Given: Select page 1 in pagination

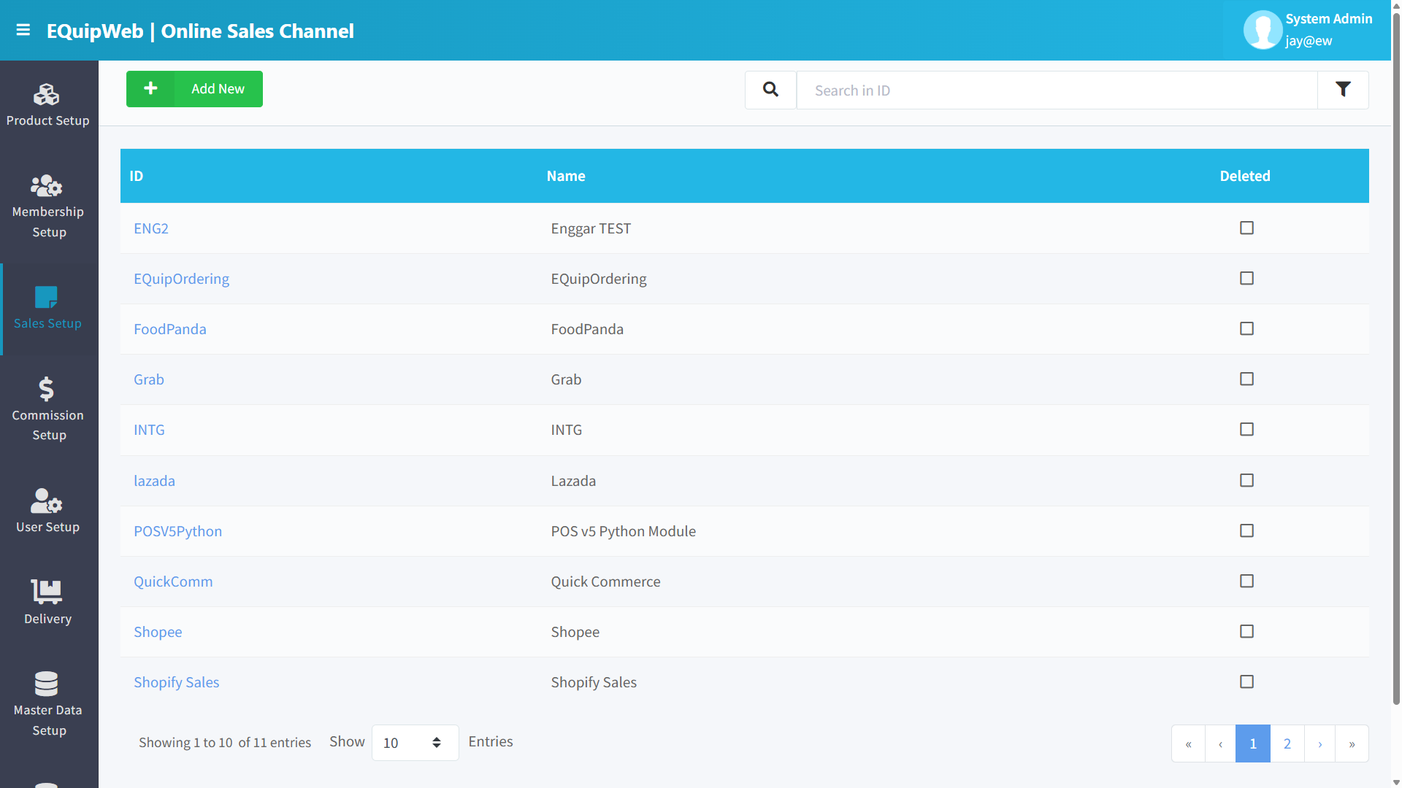Looking at the screenshot, I should 1253,743.
